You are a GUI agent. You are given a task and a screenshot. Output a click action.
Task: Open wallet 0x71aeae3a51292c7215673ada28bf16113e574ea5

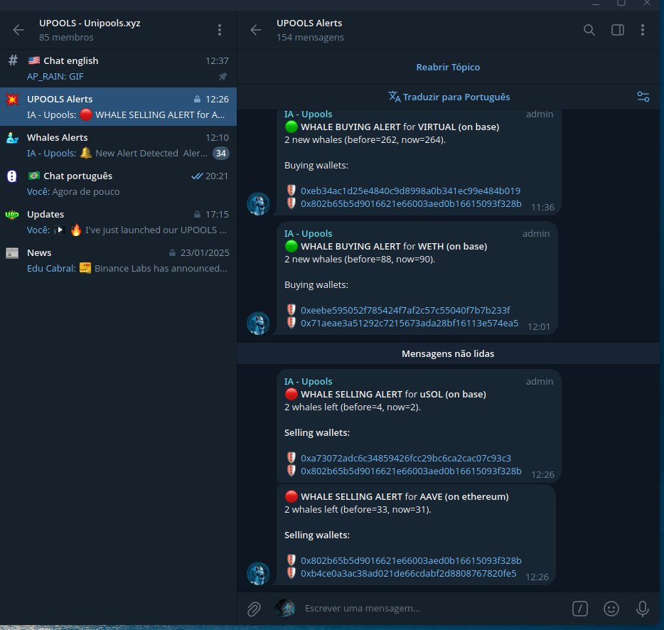pyautogui.click(x=409, y=323)
